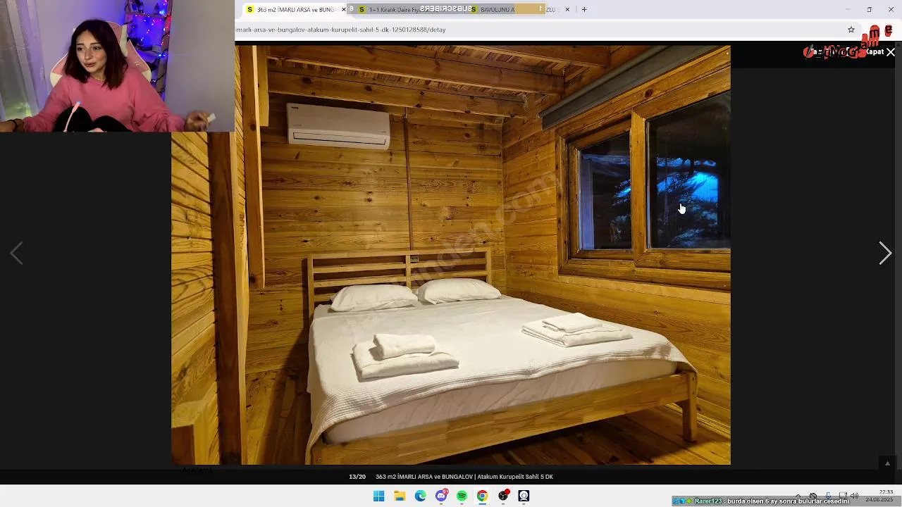Click the bedroom photo in the gallery
The image size is (902, 507).
tap(451, 255)
